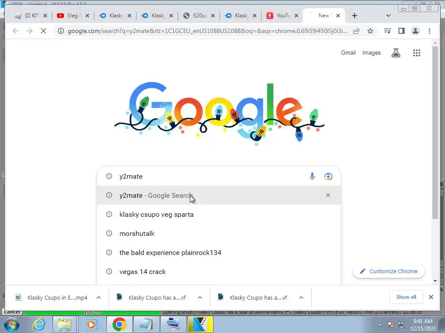445x333 pixels.
Task: Select 'klasky csupo veg sparta' suggestion
Action: (219, 214)
